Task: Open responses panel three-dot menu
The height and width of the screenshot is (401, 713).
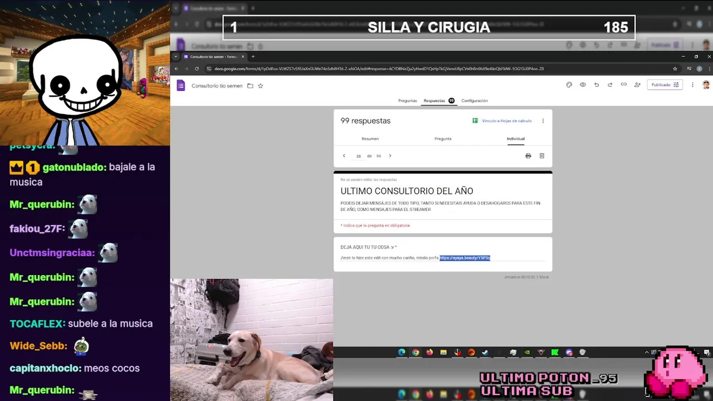Action: click(x=543, y=121)
